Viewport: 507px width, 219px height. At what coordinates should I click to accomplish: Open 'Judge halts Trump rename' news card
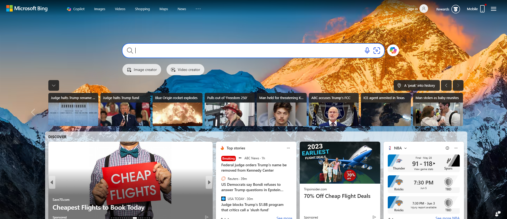coord(73,109)
